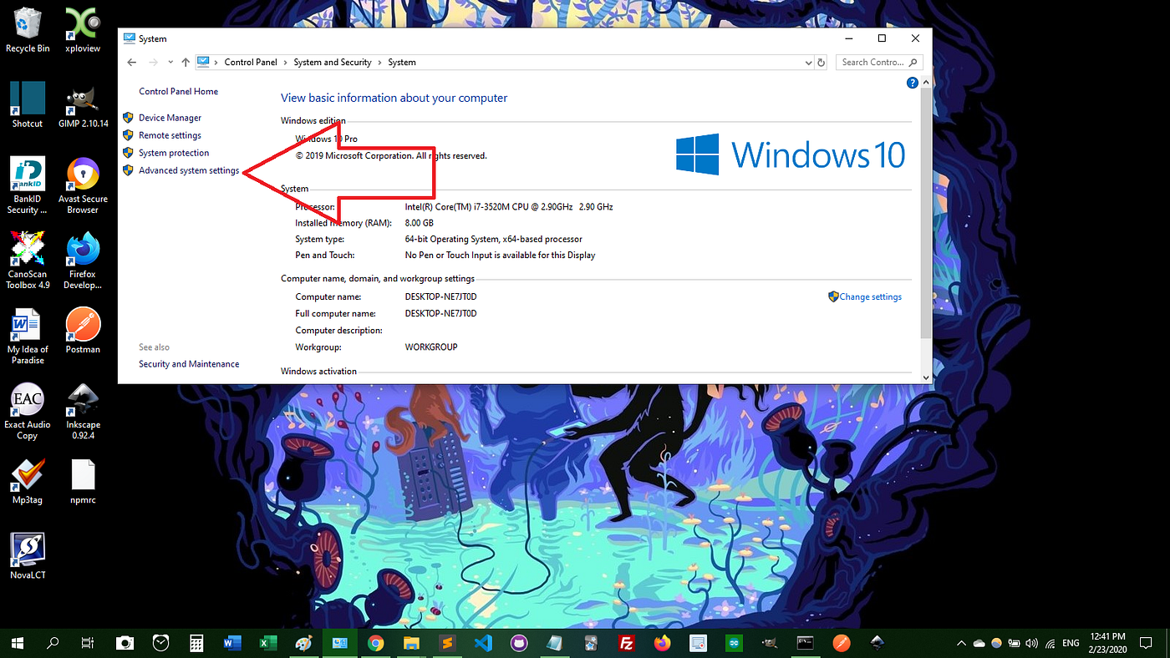Open Sublime Text from taskbar
Viewport: 1170px width, 658px height.
[447, 643]
